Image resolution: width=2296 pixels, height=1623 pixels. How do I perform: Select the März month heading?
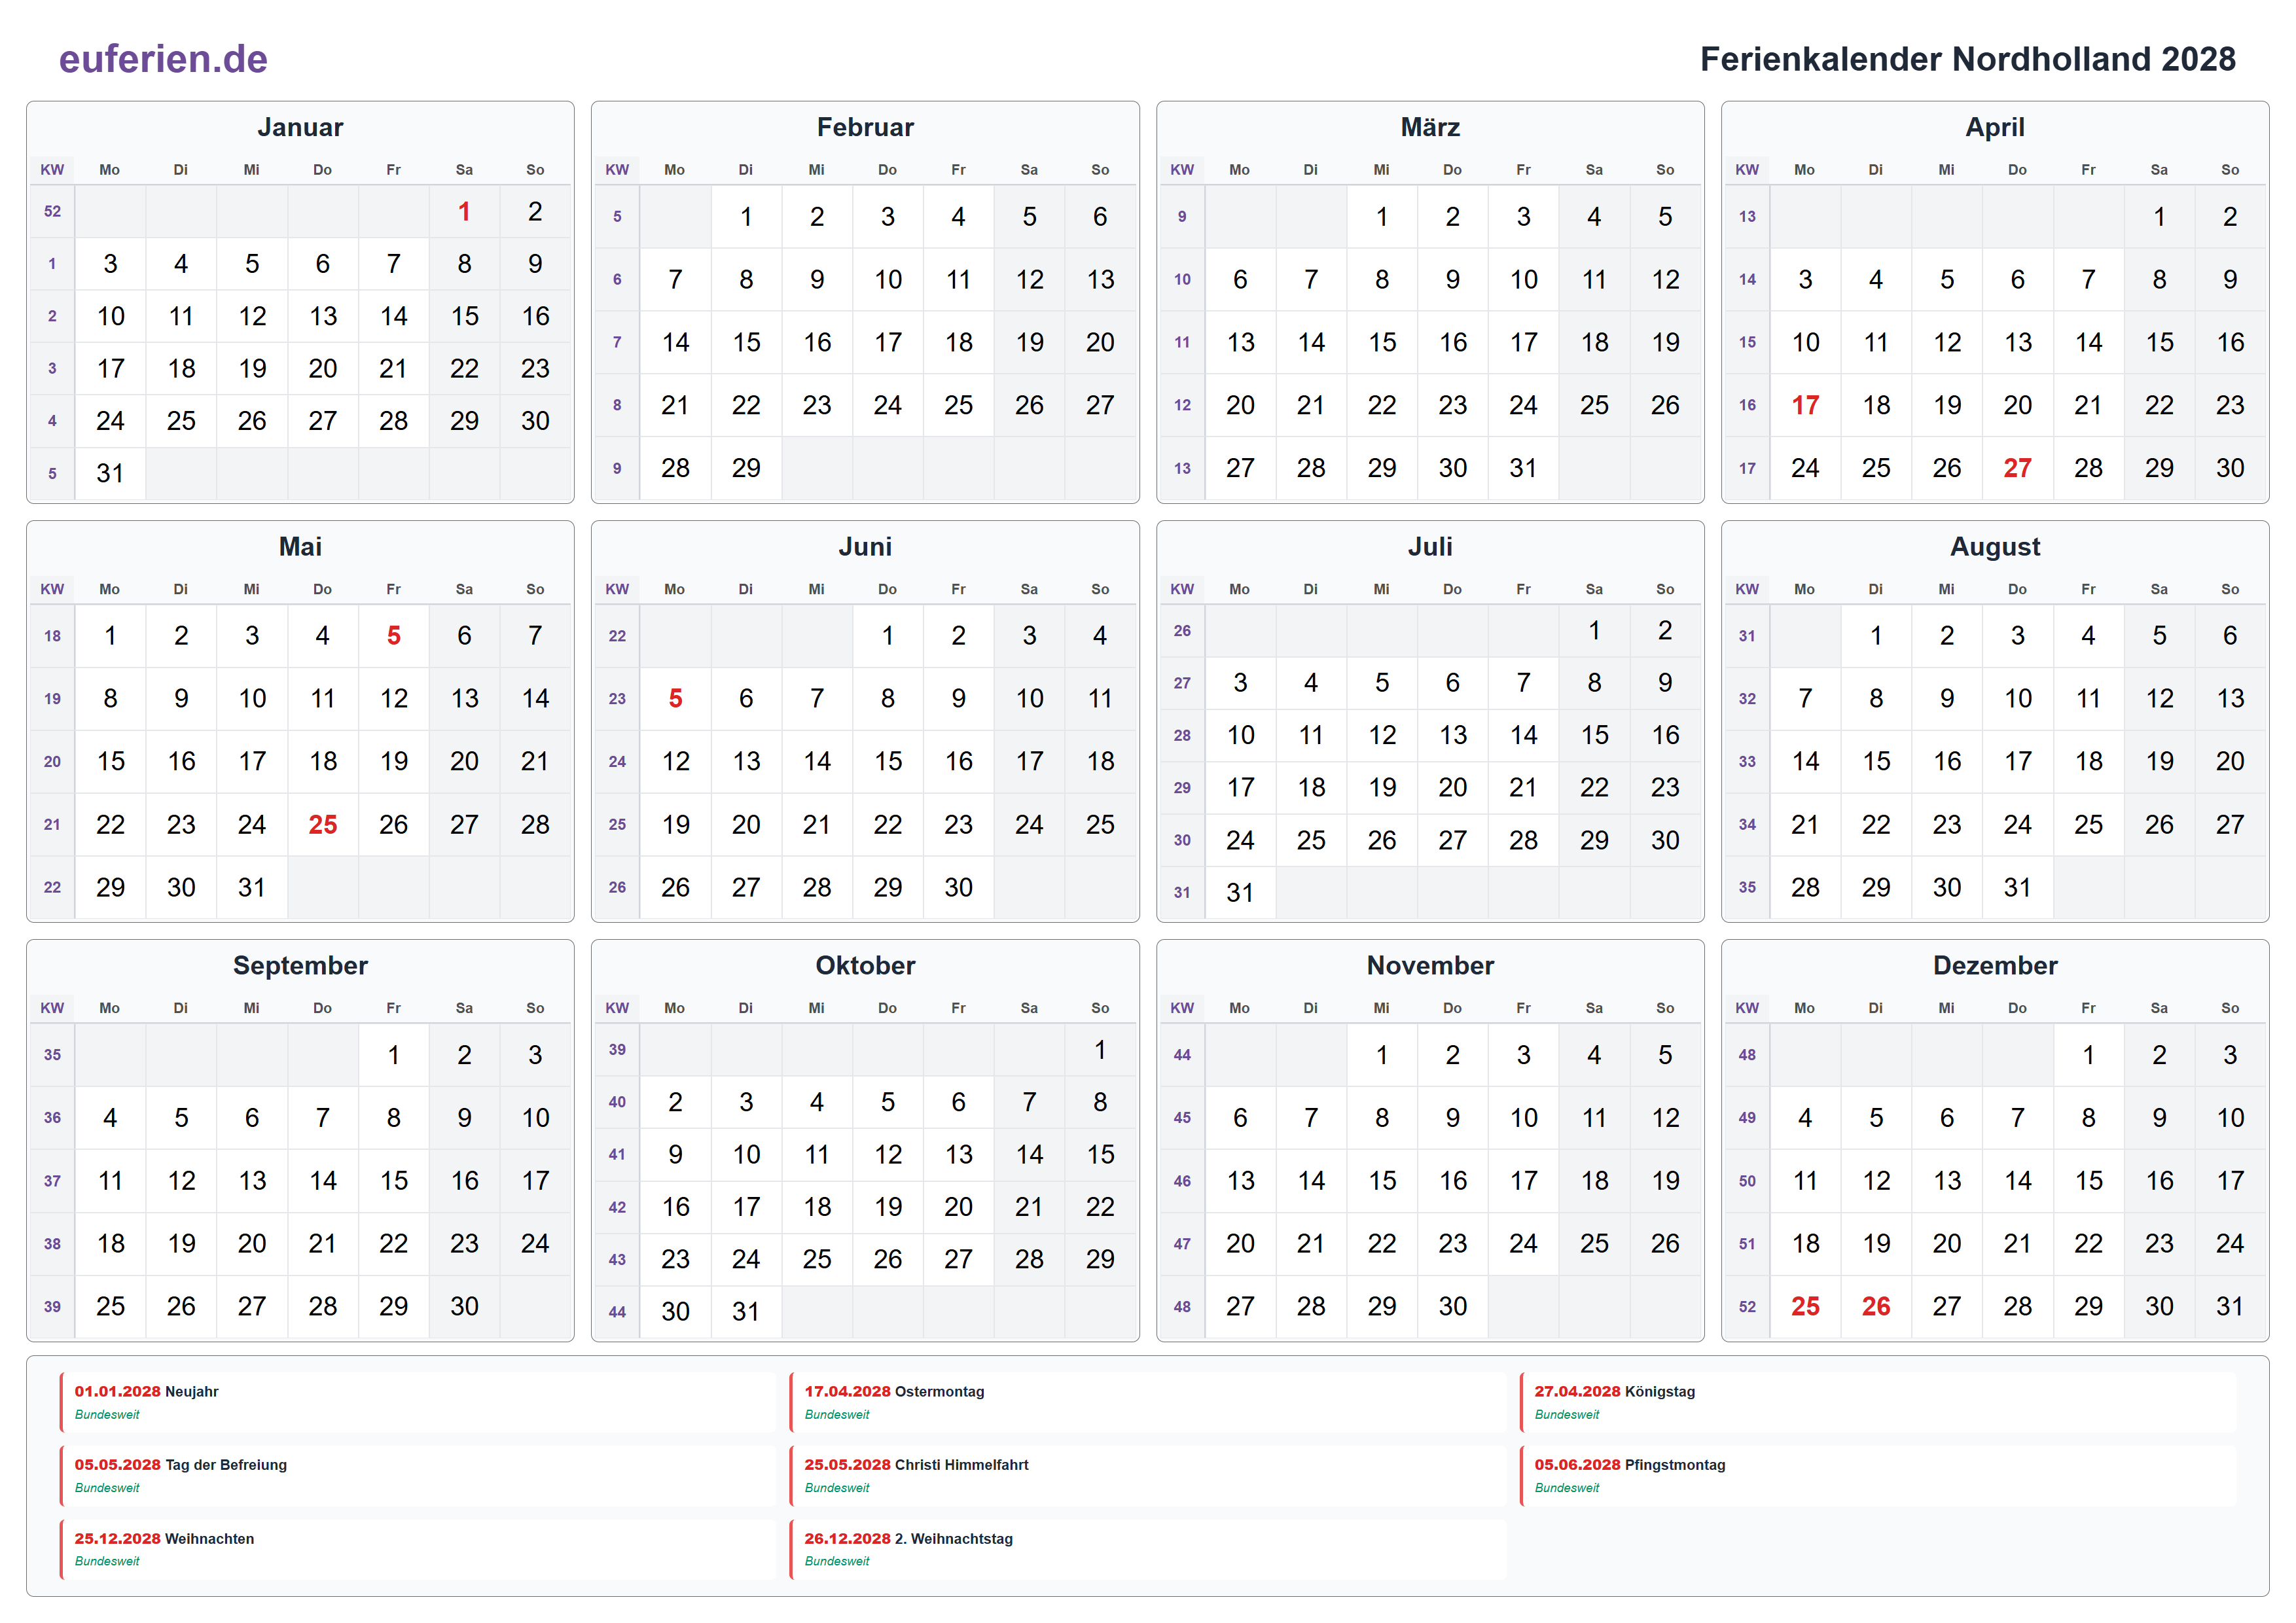coord(1430,127)
